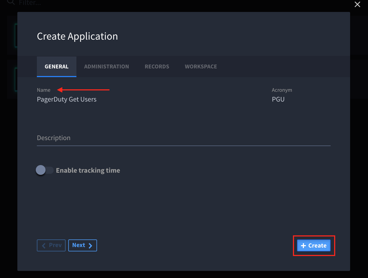Click the Acronym field label

pos(282,90)
